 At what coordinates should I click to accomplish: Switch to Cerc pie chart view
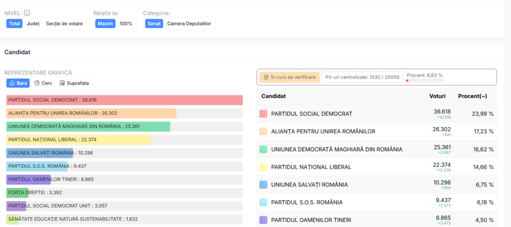[x=43, y=83]
